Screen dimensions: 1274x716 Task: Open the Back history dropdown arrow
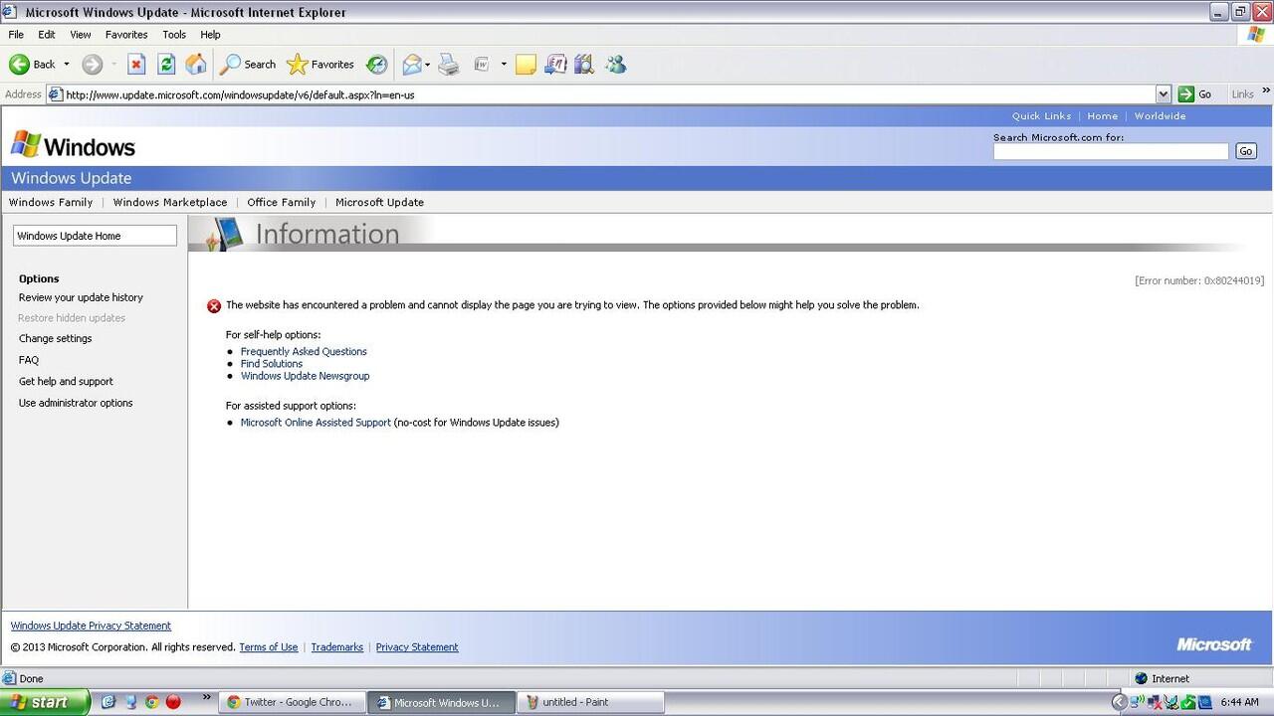[67, 65]
